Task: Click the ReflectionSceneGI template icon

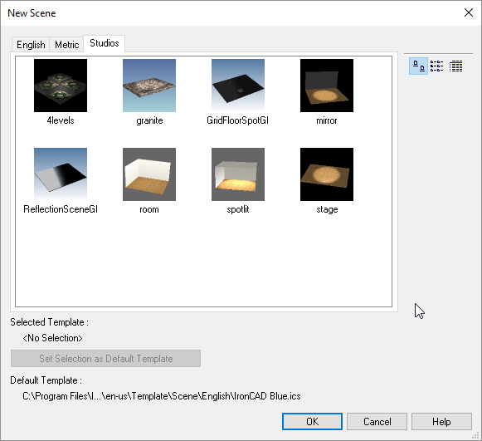Action: tap(61, 174)
